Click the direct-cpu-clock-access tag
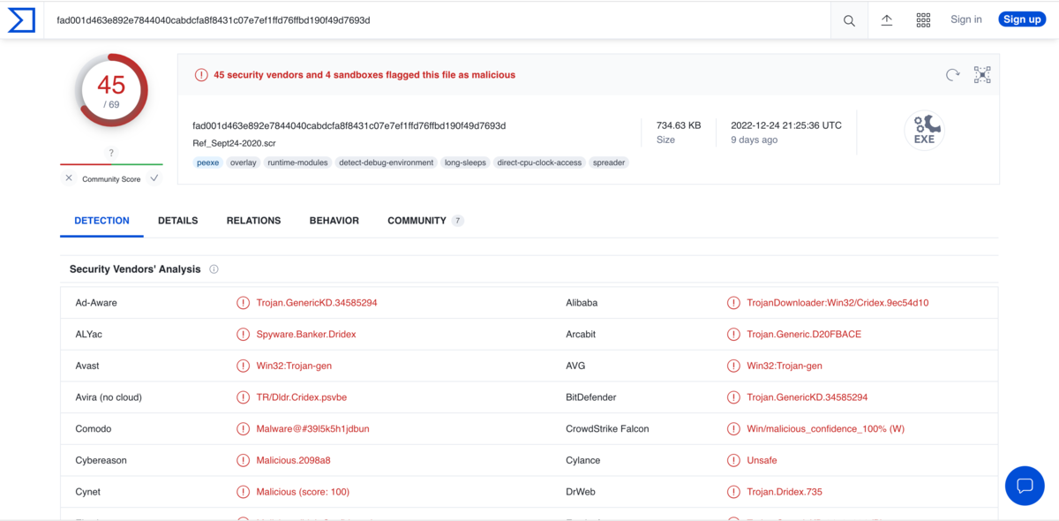1059x521 pixels. coord(539,162)
